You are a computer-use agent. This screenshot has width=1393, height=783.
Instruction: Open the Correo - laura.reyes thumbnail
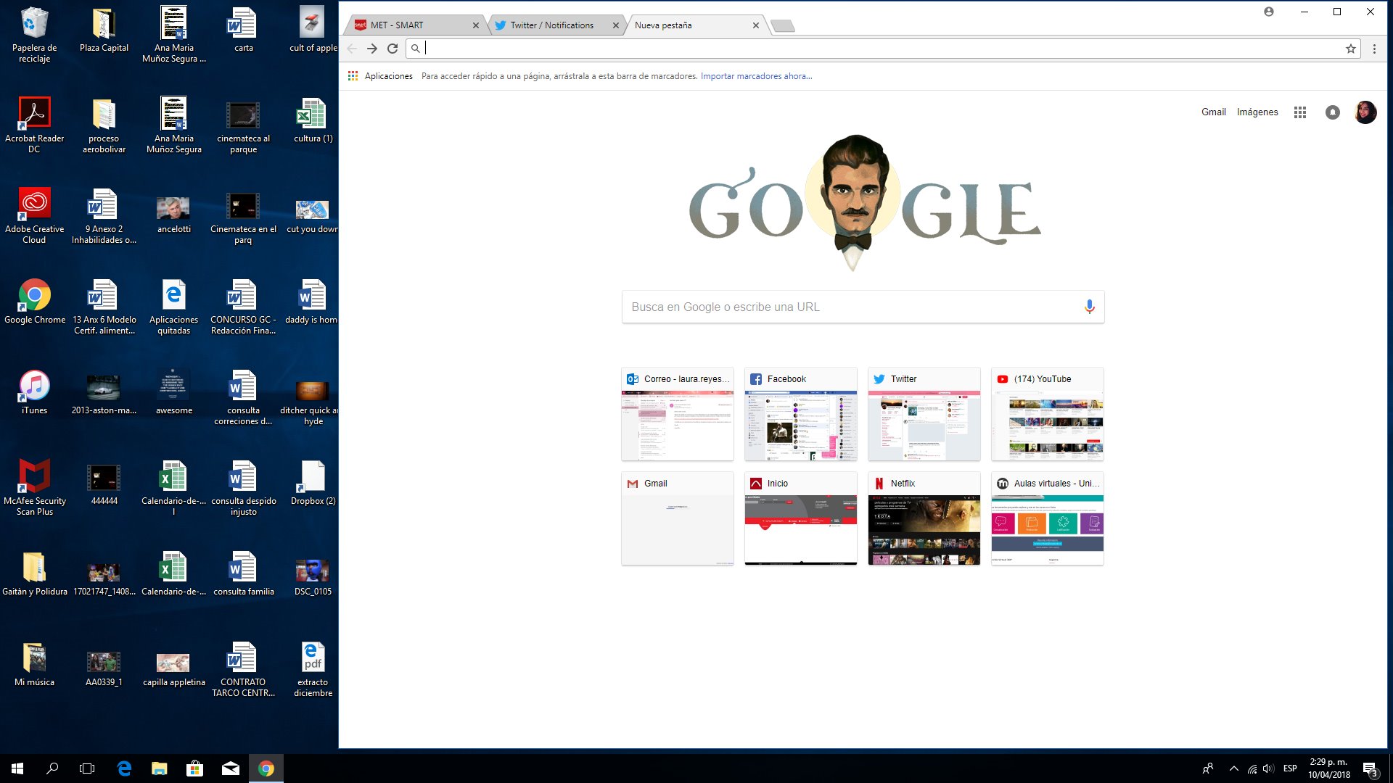pyautogui.click(x=678, y=414)
